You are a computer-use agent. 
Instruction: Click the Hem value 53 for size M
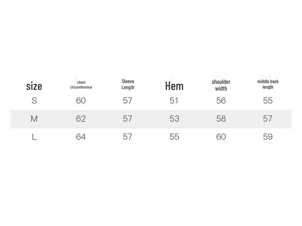(x=174, y=119)
